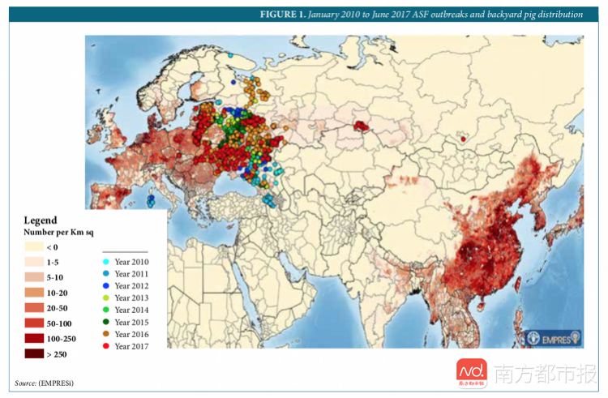The image size is (608, 398).
Task: Click the 'Source: (EMPRESi)' text
Action: tap(49, 383)
